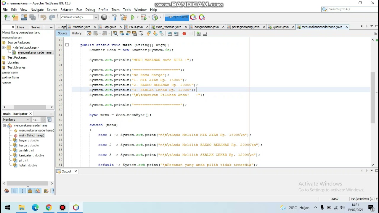The image size is (379, 213).
Task: Toggle Show Inherited Members in Navigator
Action: (x=7, y=191)
